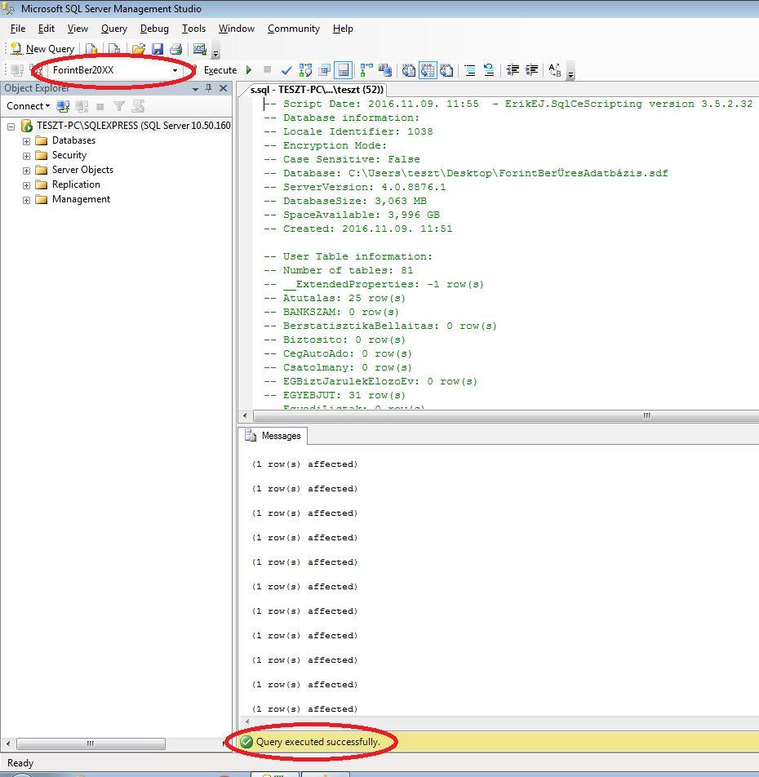759x777 pixels.
Task: Open the Query menu
Action: (x=114, y=29)
